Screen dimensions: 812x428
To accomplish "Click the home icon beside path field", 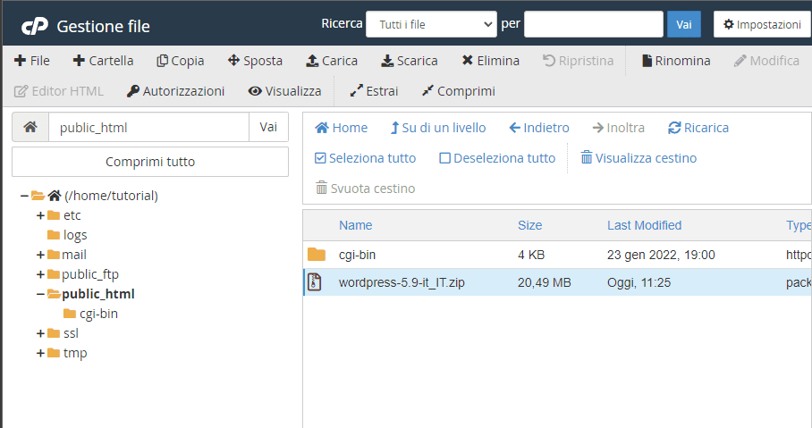I will click(30, 127).
